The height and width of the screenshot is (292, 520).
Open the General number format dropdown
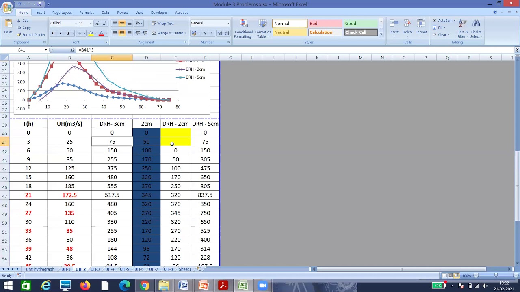228,23
